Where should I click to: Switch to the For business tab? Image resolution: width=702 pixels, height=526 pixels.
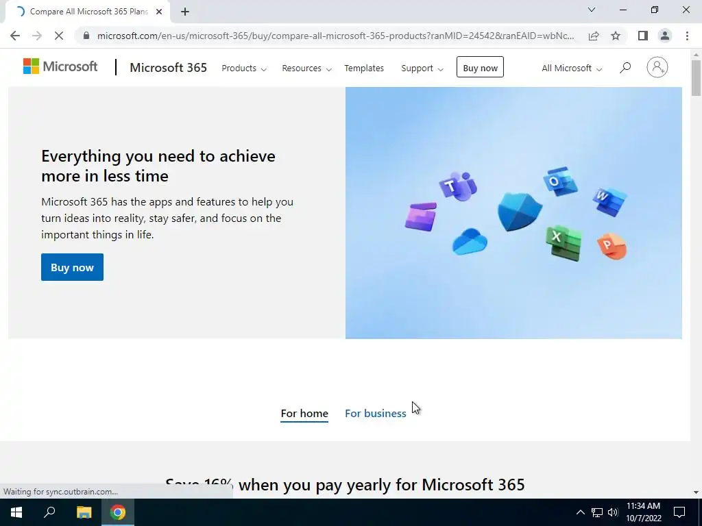pyautogui.click(x=375, y=414)
